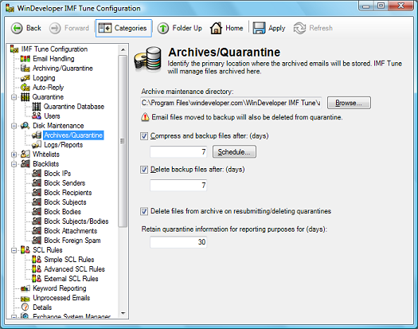Click the delete-backup days input field
This screenshot has width=418, height=329.
[x=178, y=185]
